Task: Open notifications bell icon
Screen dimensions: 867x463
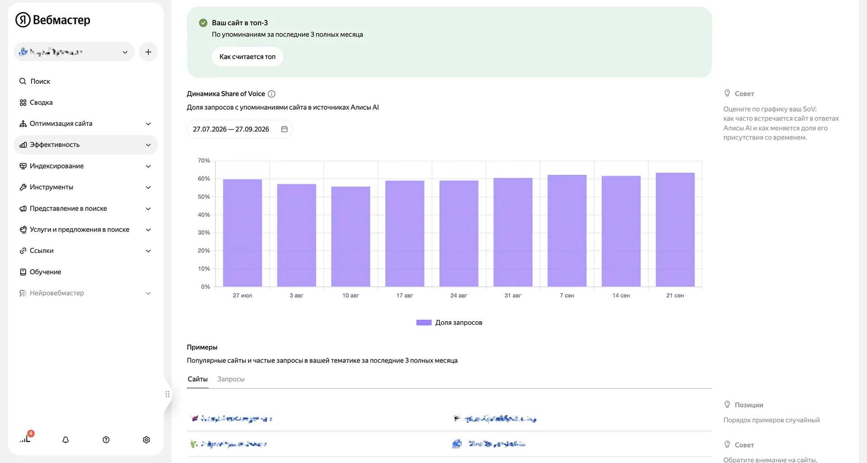Action: tap(65, 440)
